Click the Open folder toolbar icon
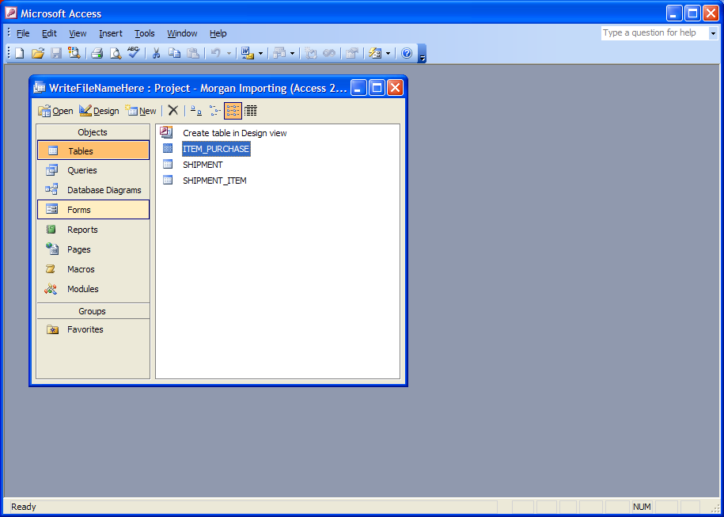Image resolution: width=724 pixels, height=517 pixels. (37, 53)
